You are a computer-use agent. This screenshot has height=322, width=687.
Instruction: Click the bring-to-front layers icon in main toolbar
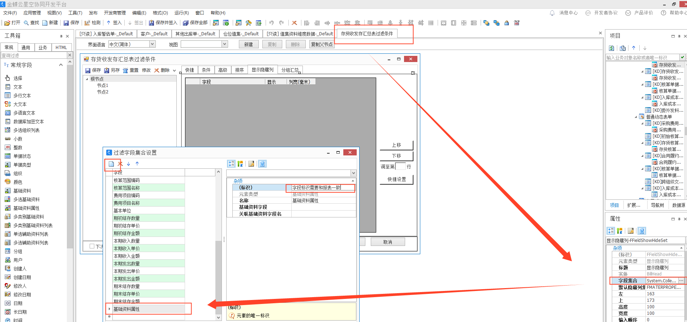(x=486, y=23)
